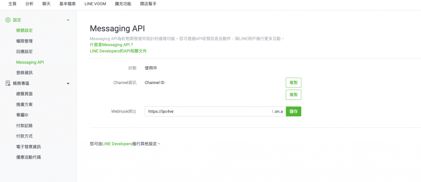The image size is (421, 182).
Task: Open 登錄資訊 in the sidebar
Action: [x=24, y=73]
